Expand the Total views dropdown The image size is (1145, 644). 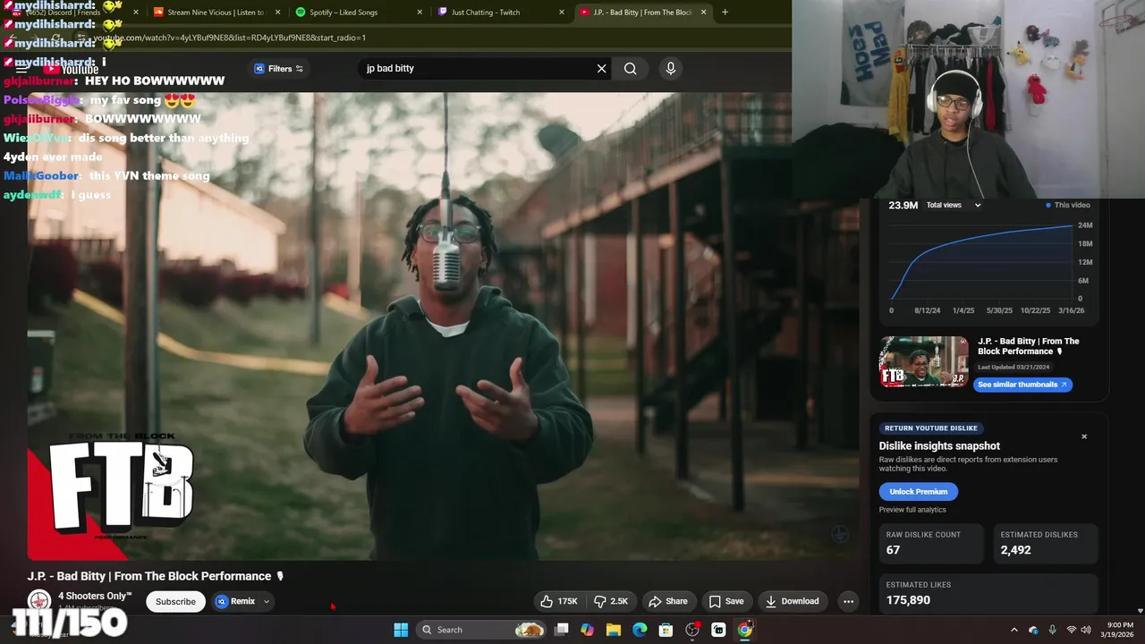pyautogui.click(x=954, y=205)
